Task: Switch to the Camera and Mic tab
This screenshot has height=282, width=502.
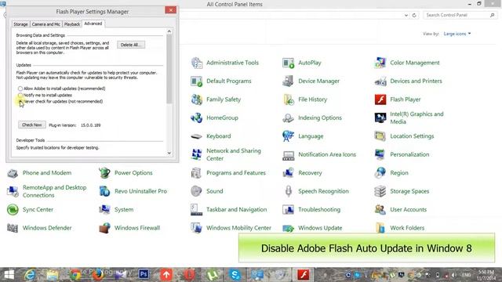Action: click(x=45, y=24)
